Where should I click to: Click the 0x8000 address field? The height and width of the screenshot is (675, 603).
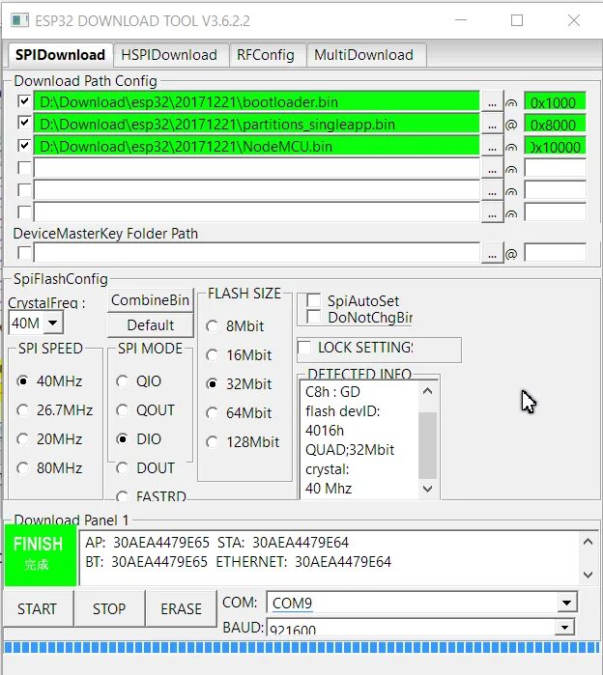[x=555, y=125]
